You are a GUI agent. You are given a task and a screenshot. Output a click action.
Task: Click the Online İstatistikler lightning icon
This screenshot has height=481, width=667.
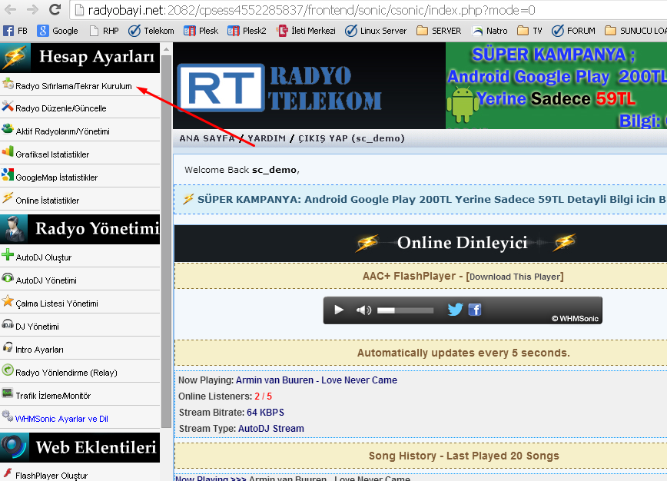[8, 197]
